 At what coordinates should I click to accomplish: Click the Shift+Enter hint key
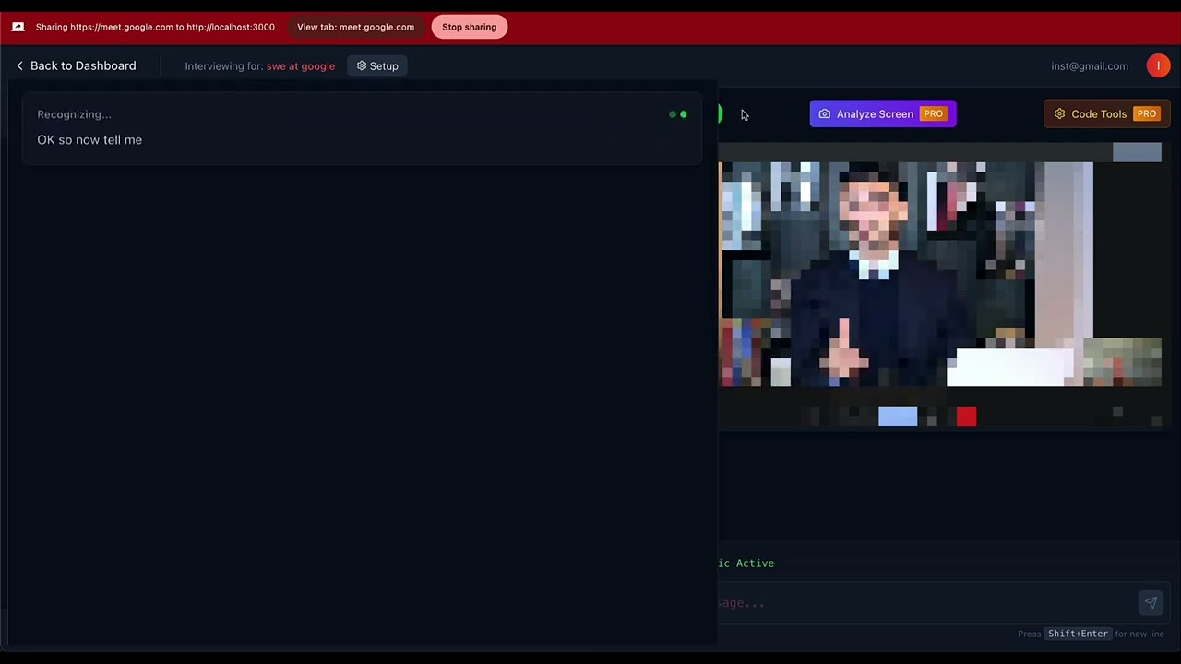1078,634
